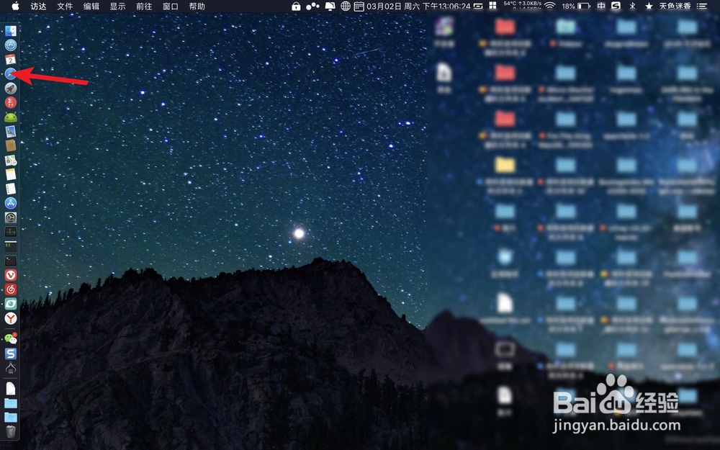This screenshot has width=720, height=450.
Task: Open Safari from the Dock
Action: point(9,74)
